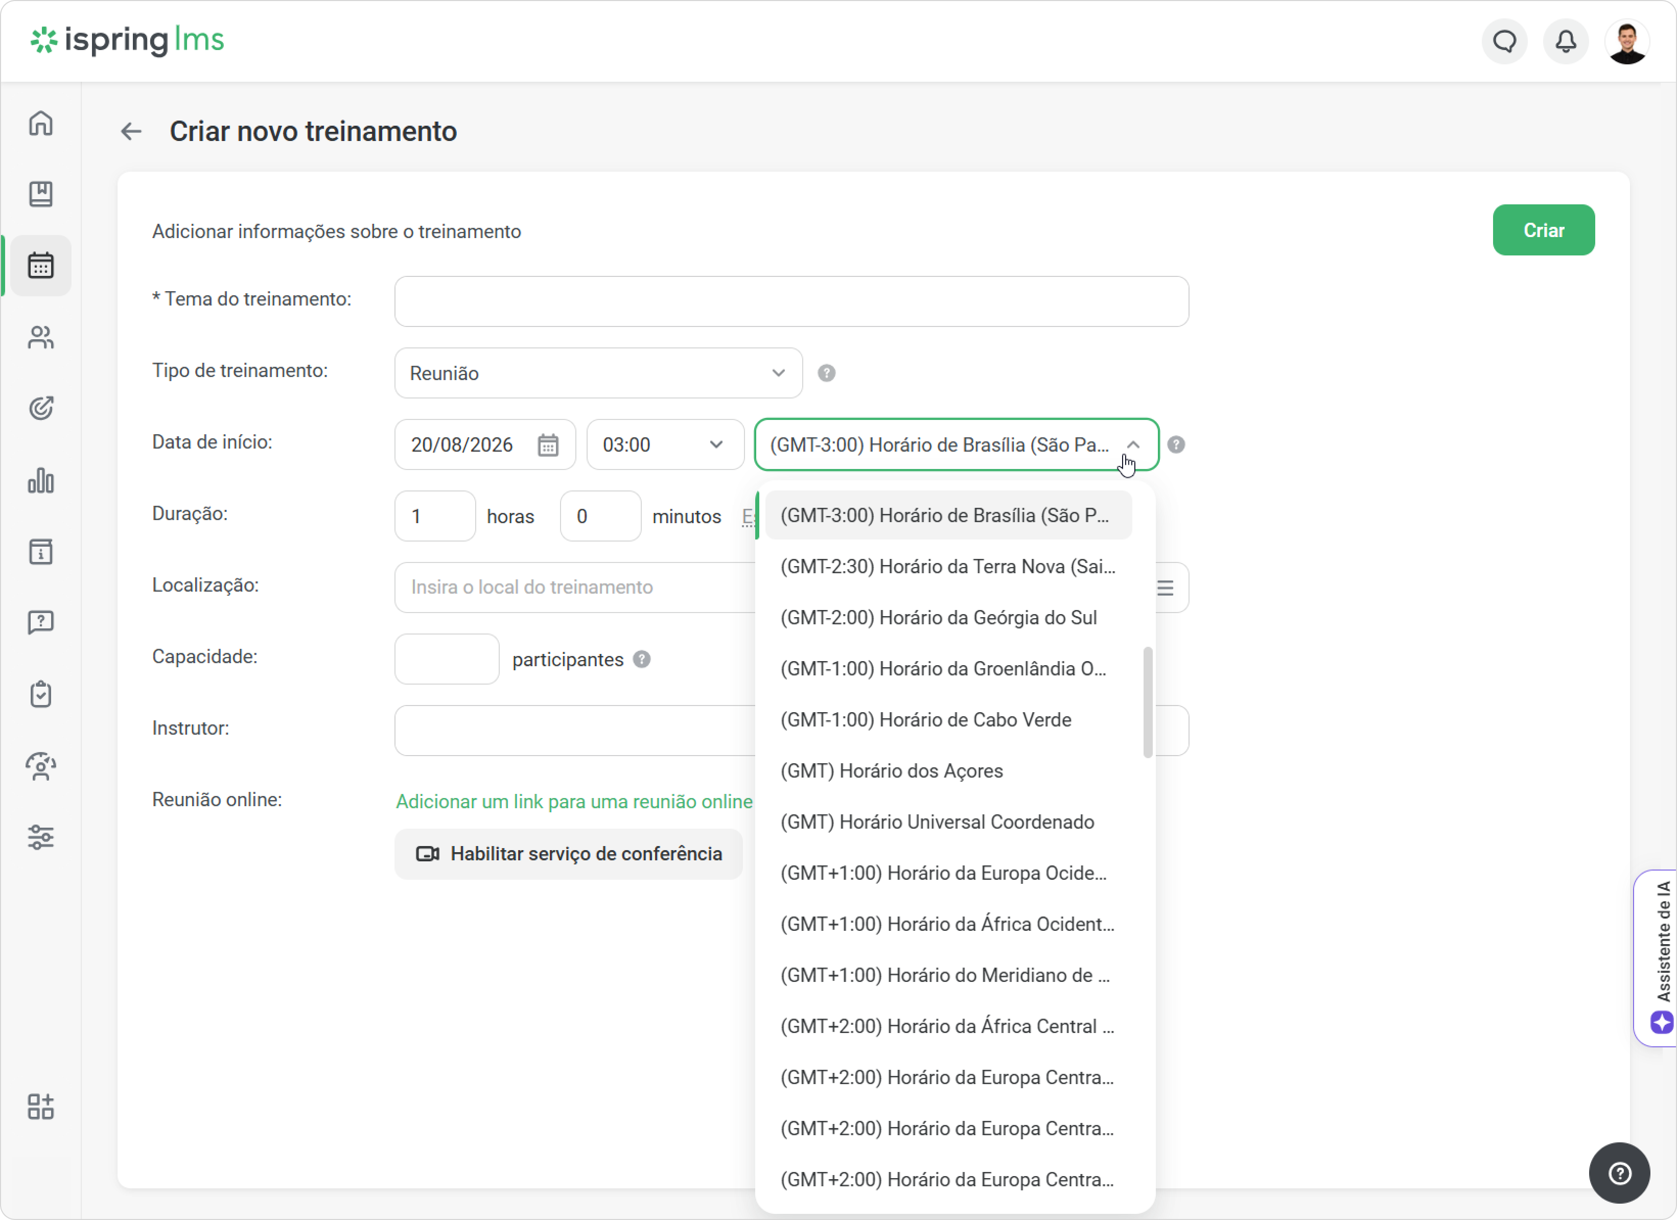The height and width of the screenshot is (1220, 1677).
Task: Open the date picker calendar icon
Action: (x=547, y=445)
